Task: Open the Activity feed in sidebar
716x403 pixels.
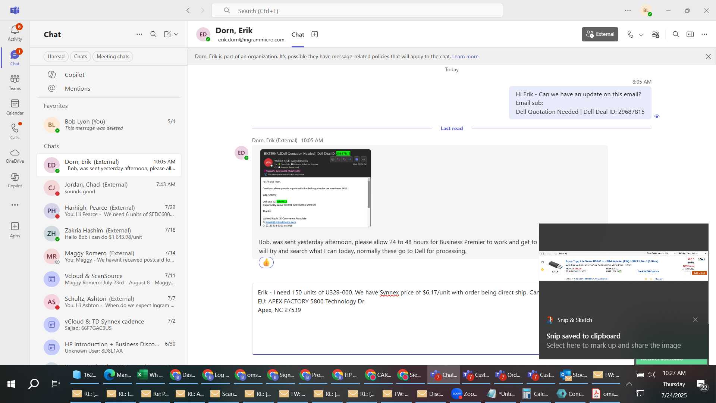Action: (x=15, y=33)
